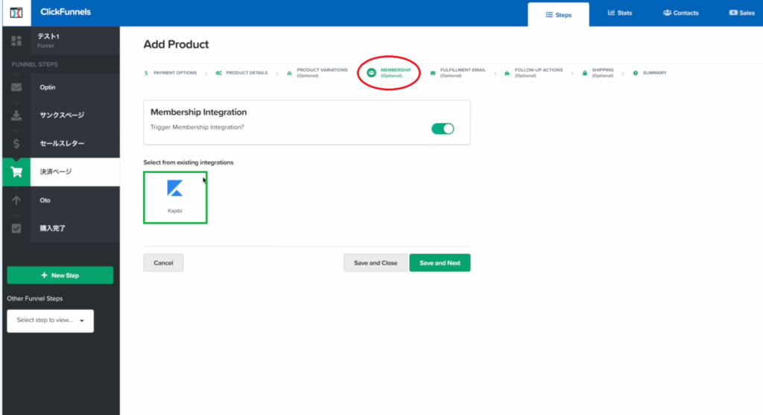Click the Membership step circle icon

click(371, 73)
